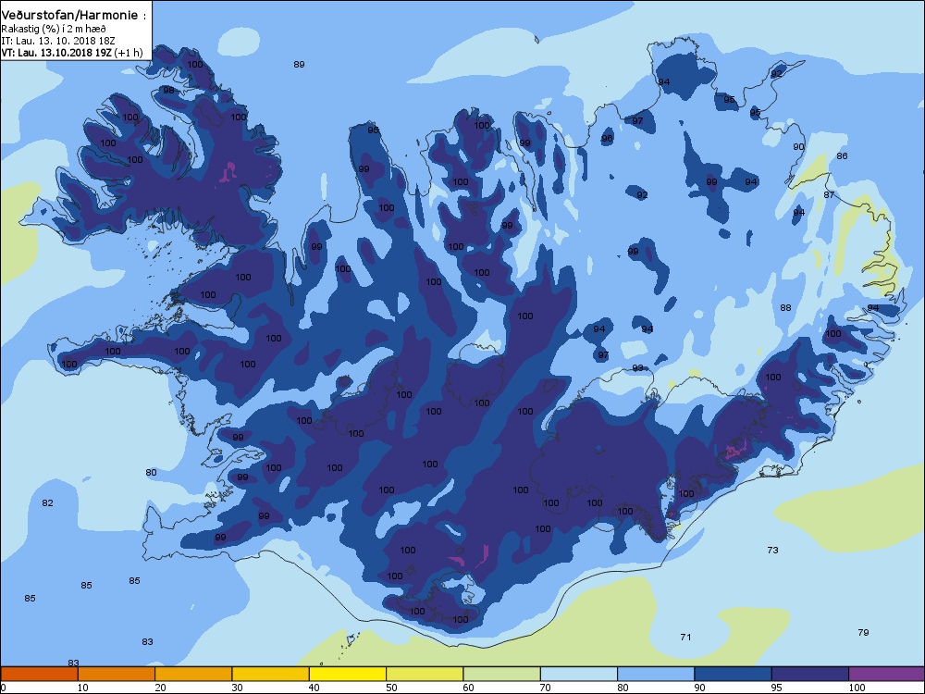Click the "Rakastig (%) í 2 m hæð" label

[54, 29]
